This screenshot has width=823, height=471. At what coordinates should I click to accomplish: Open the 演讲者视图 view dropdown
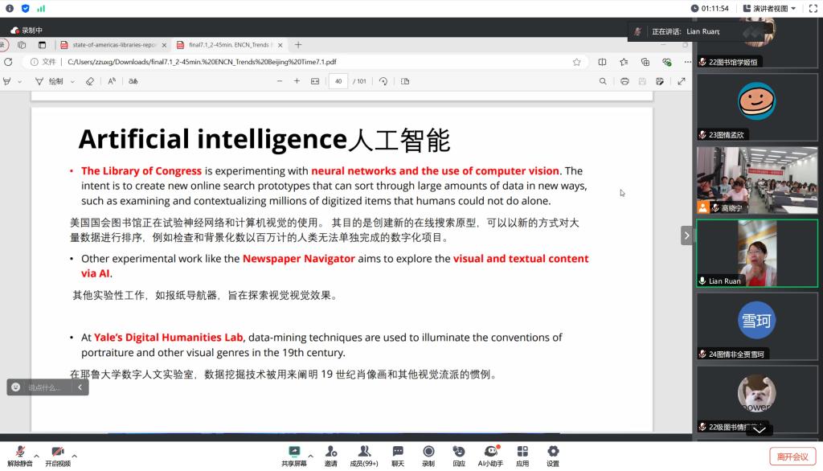[769, 8]
